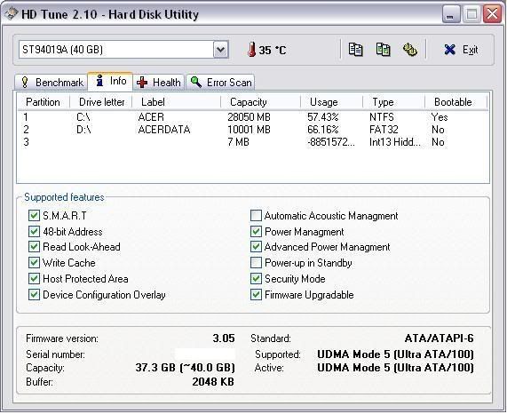This screenshot has width=507, height=414.
Task: Toggle the Write Cache checkbox
Action: point(34,263)
